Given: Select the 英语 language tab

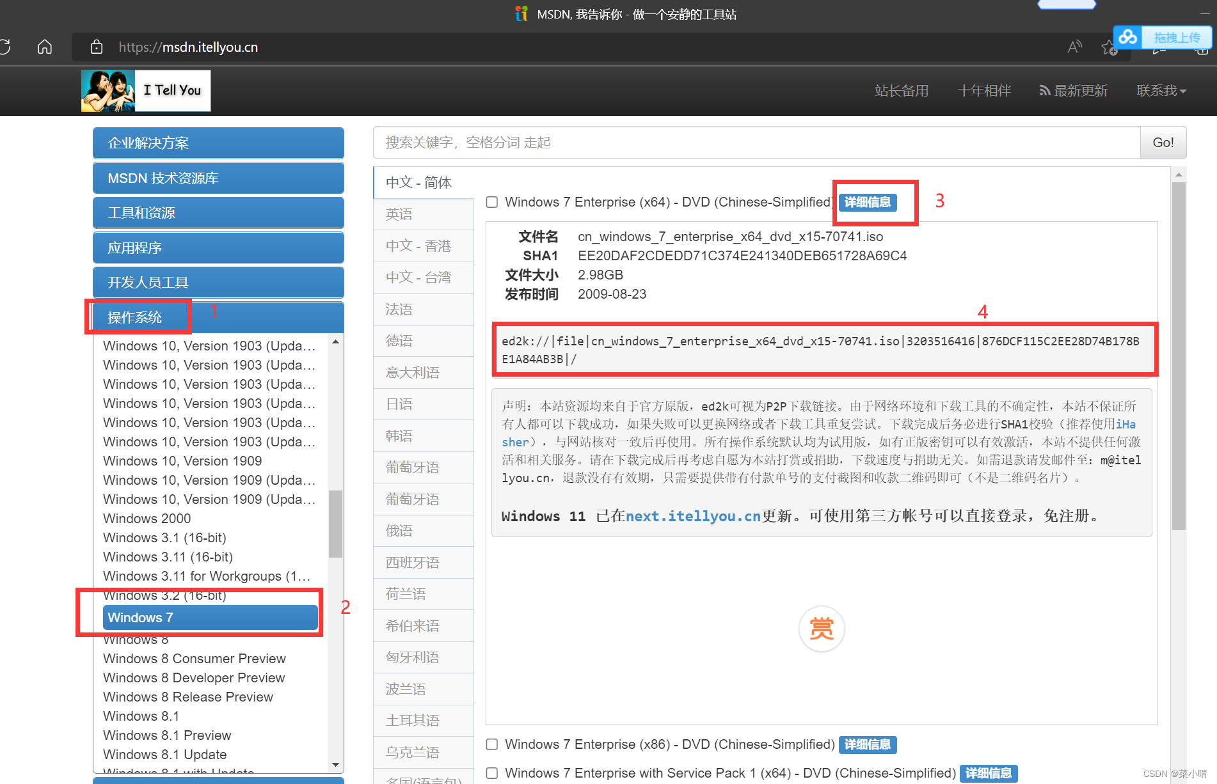Looking at the screenshot, I should click(x=424, y=214).
